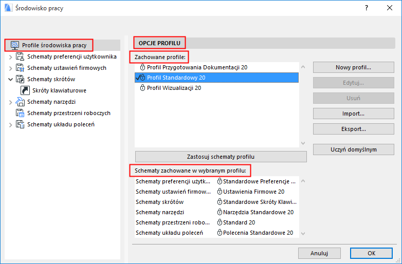Click the Schematy skrótów icon
Viewport: 402px width, 264px height.
tap(20, 79)
